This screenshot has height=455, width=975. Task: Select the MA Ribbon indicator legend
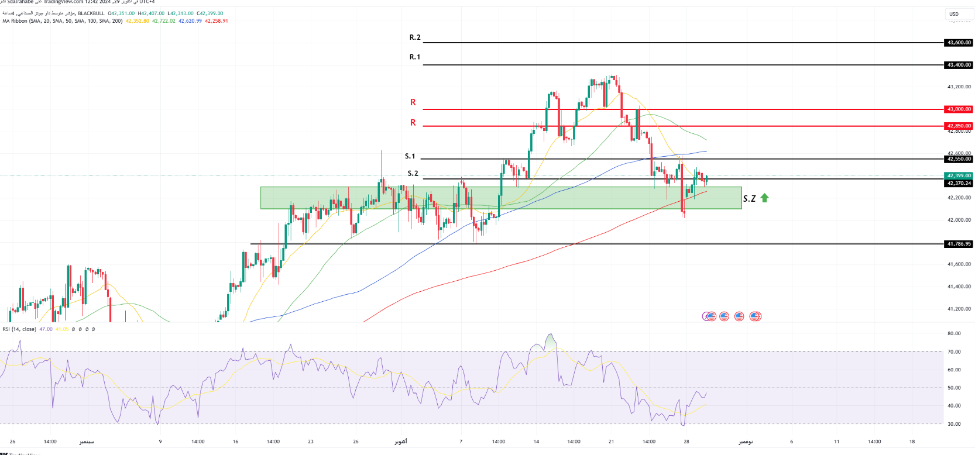coord(63,21)
